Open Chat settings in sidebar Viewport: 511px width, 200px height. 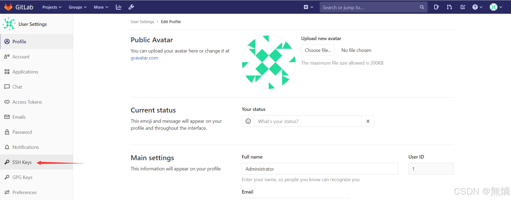[36, 87]
